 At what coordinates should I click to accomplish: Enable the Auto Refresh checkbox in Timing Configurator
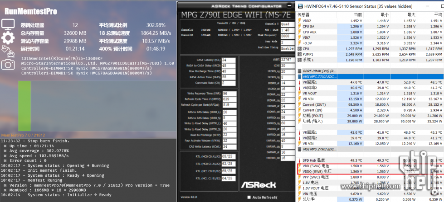click(x=249, y=197)
